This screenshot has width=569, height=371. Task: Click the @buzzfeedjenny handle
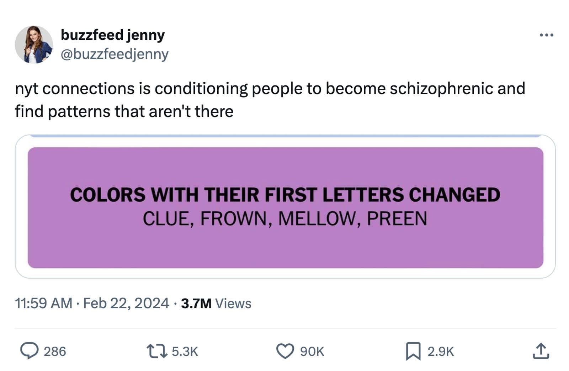click(x=115, y=54)
